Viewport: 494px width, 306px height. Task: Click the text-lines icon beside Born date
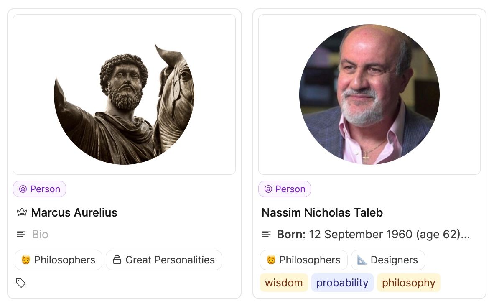click(266, 234)
